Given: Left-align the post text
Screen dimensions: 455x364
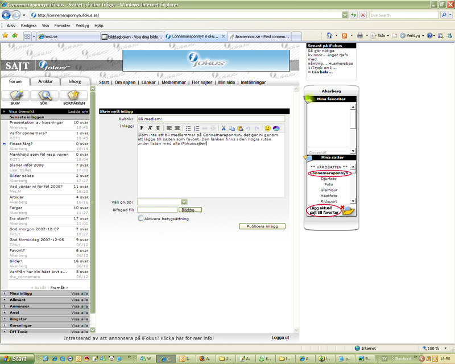Looking at the screenshot, I should 169,128.
